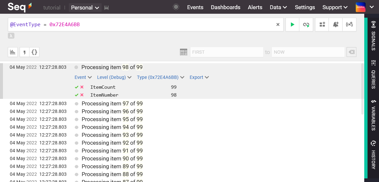Expand the Support menu
The image size is (379, 182).
[335, 7]
